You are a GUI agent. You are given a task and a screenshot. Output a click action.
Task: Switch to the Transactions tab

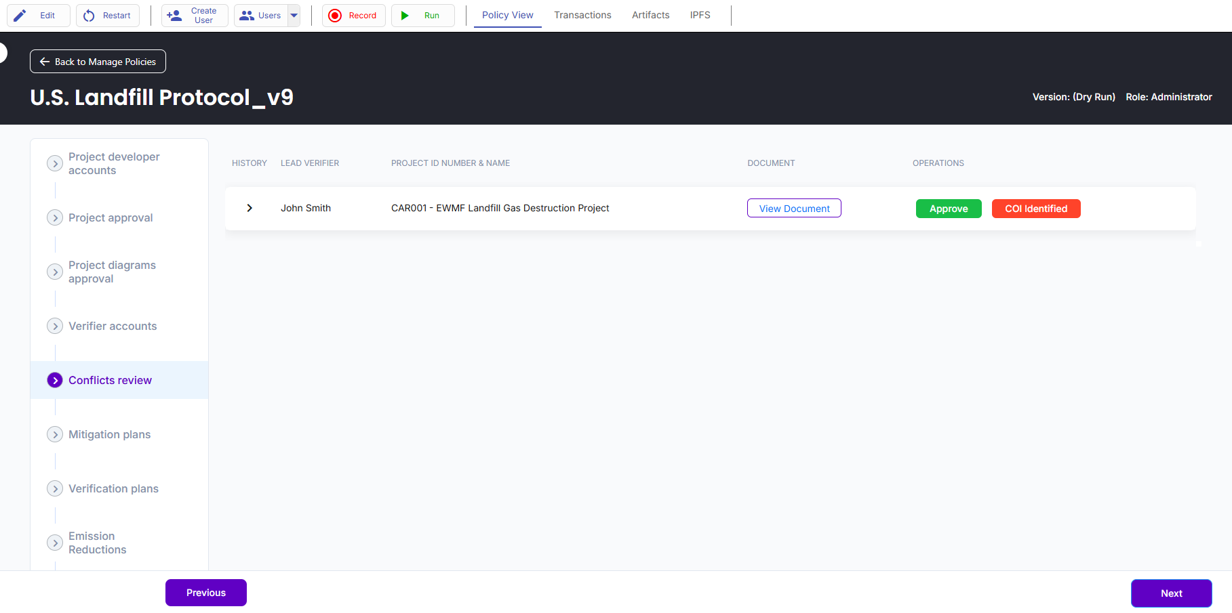(582, 15)
